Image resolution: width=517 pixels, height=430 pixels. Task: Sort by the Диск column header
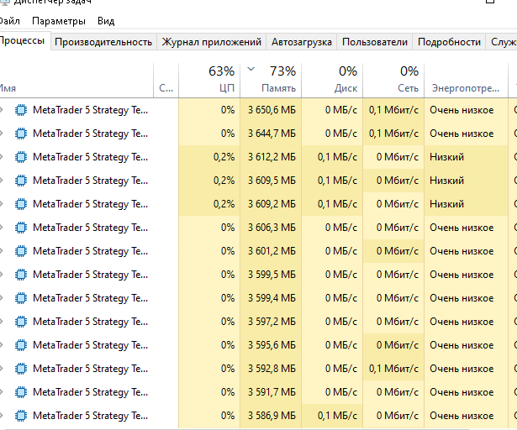point(332,80)
